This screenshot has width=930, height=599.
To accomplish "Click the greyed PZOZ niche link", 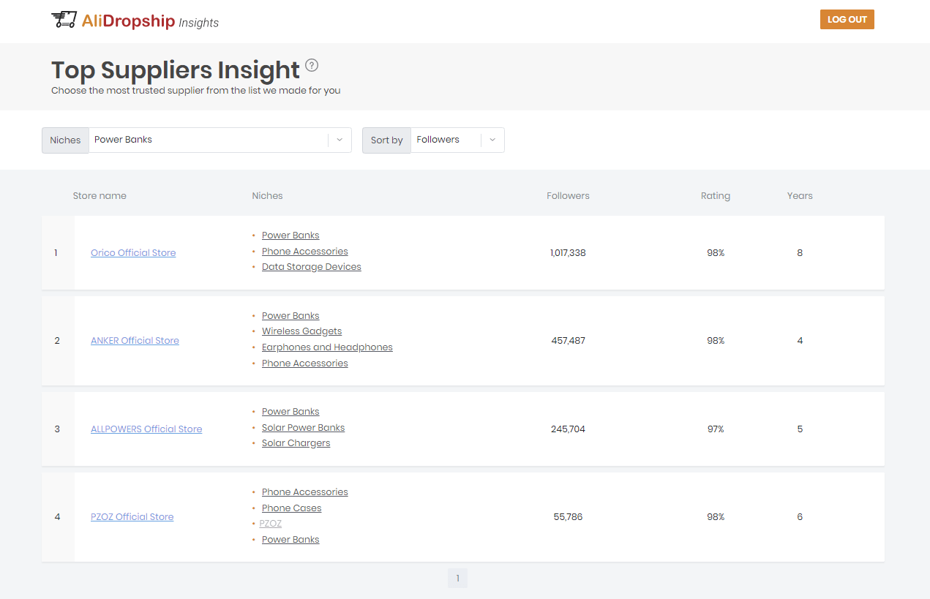I will [x=270, y=524].
